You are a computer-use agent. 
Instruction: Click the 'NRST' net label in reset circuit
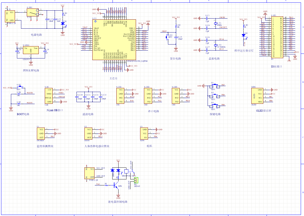(x=164, y=31)
